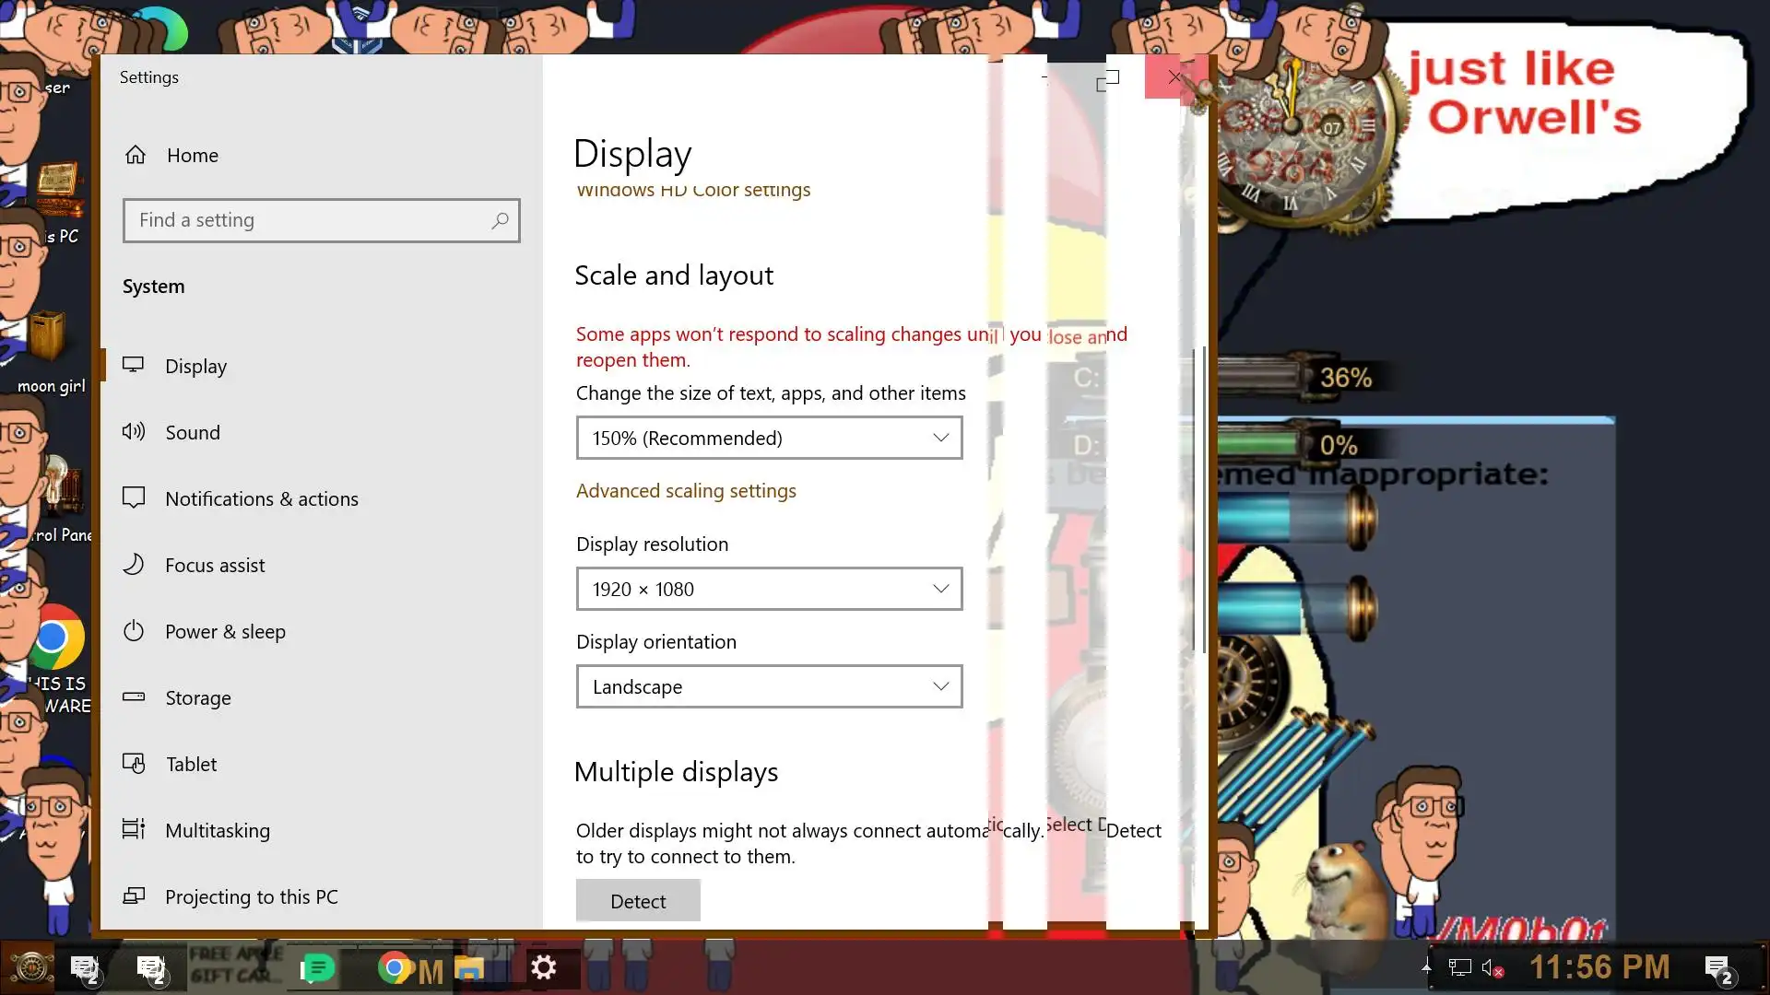Open the Power & sleep settings icon
The width and height of the screenshot is (1770, 995).
[x=134, y=631]
